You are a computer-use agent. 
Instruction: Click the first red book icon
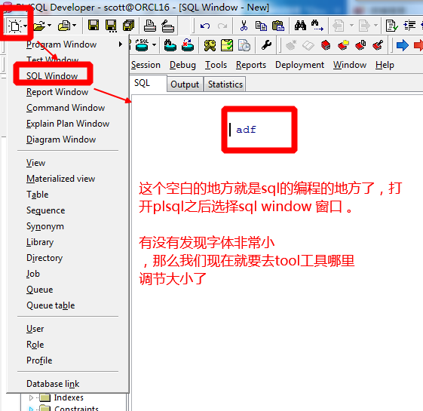[x=326, y=45]
